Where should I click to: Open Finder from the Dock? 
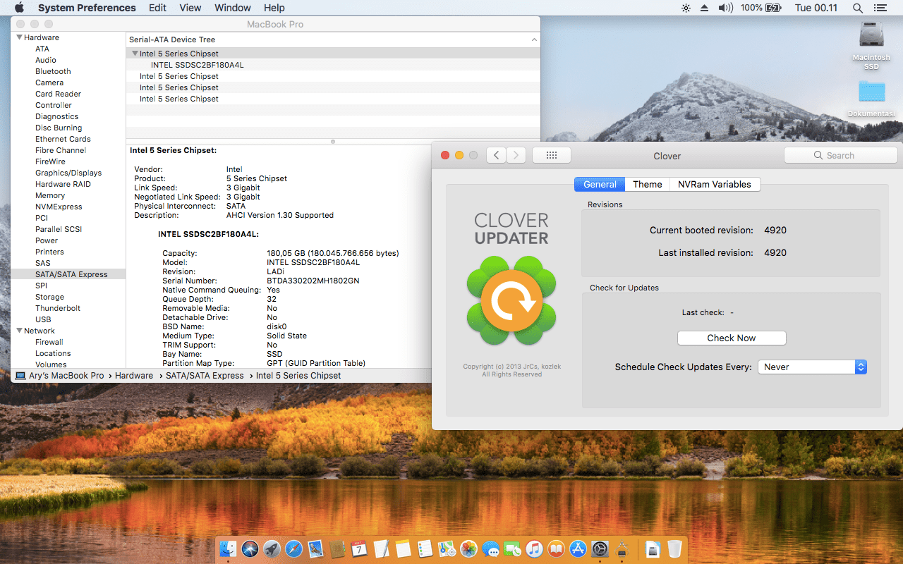point(228,549)
